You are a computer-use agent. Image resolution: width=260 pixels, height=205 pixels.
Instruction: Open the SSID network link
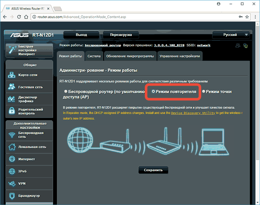204,45
